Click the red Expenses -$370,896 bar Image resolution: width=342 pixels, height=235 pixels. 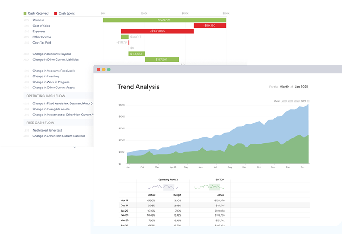(157, 31)
